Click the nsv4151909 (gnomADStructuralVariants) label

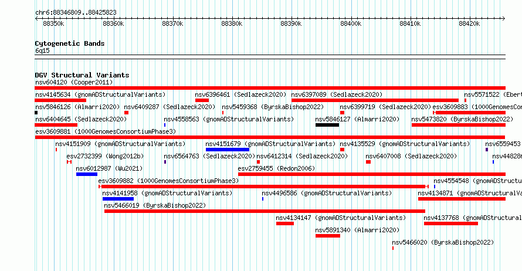[120, 144]
